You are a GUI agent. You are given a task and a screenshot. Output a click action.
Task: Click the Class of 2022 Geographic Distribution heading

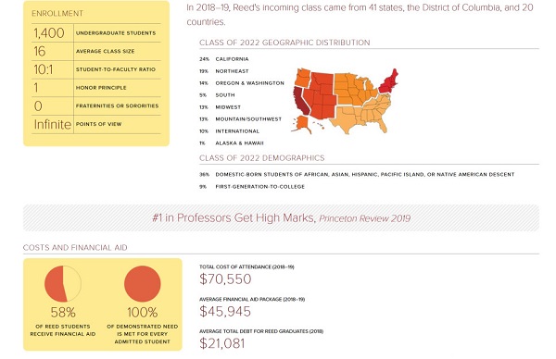pos(284,43)
